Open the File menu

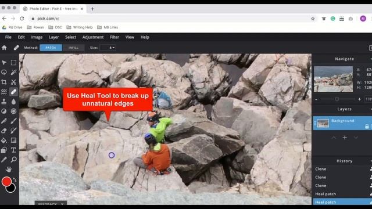click(x=8, y=37)
